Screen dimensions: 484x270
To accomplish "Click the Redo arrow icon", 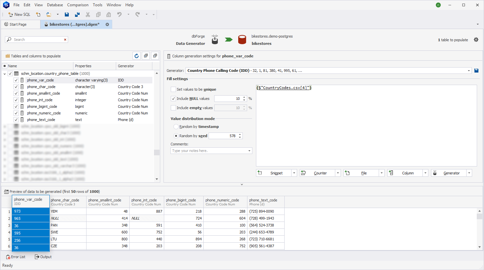I will coord(138,15).
